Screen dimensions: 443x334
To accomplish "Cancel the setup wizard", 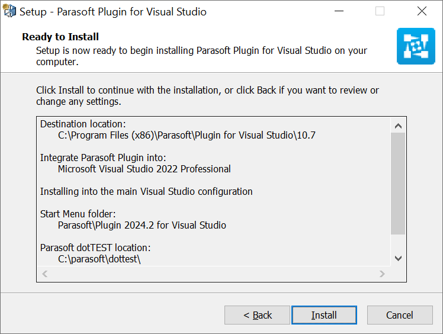I will 400,315.
